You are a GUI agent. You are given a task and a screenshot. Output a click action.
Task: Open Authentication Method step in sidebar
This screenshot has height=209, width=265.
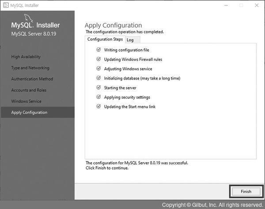tap(32, 79)
